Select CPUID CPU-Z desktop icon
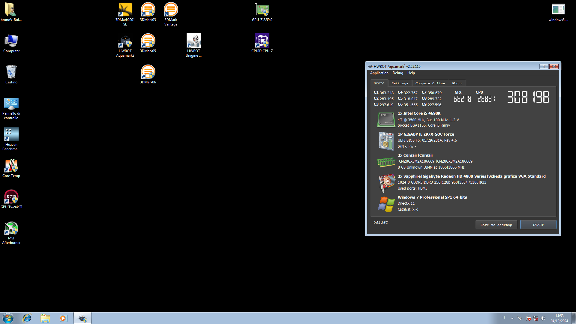Screen dimensions: 576x324 262,43
